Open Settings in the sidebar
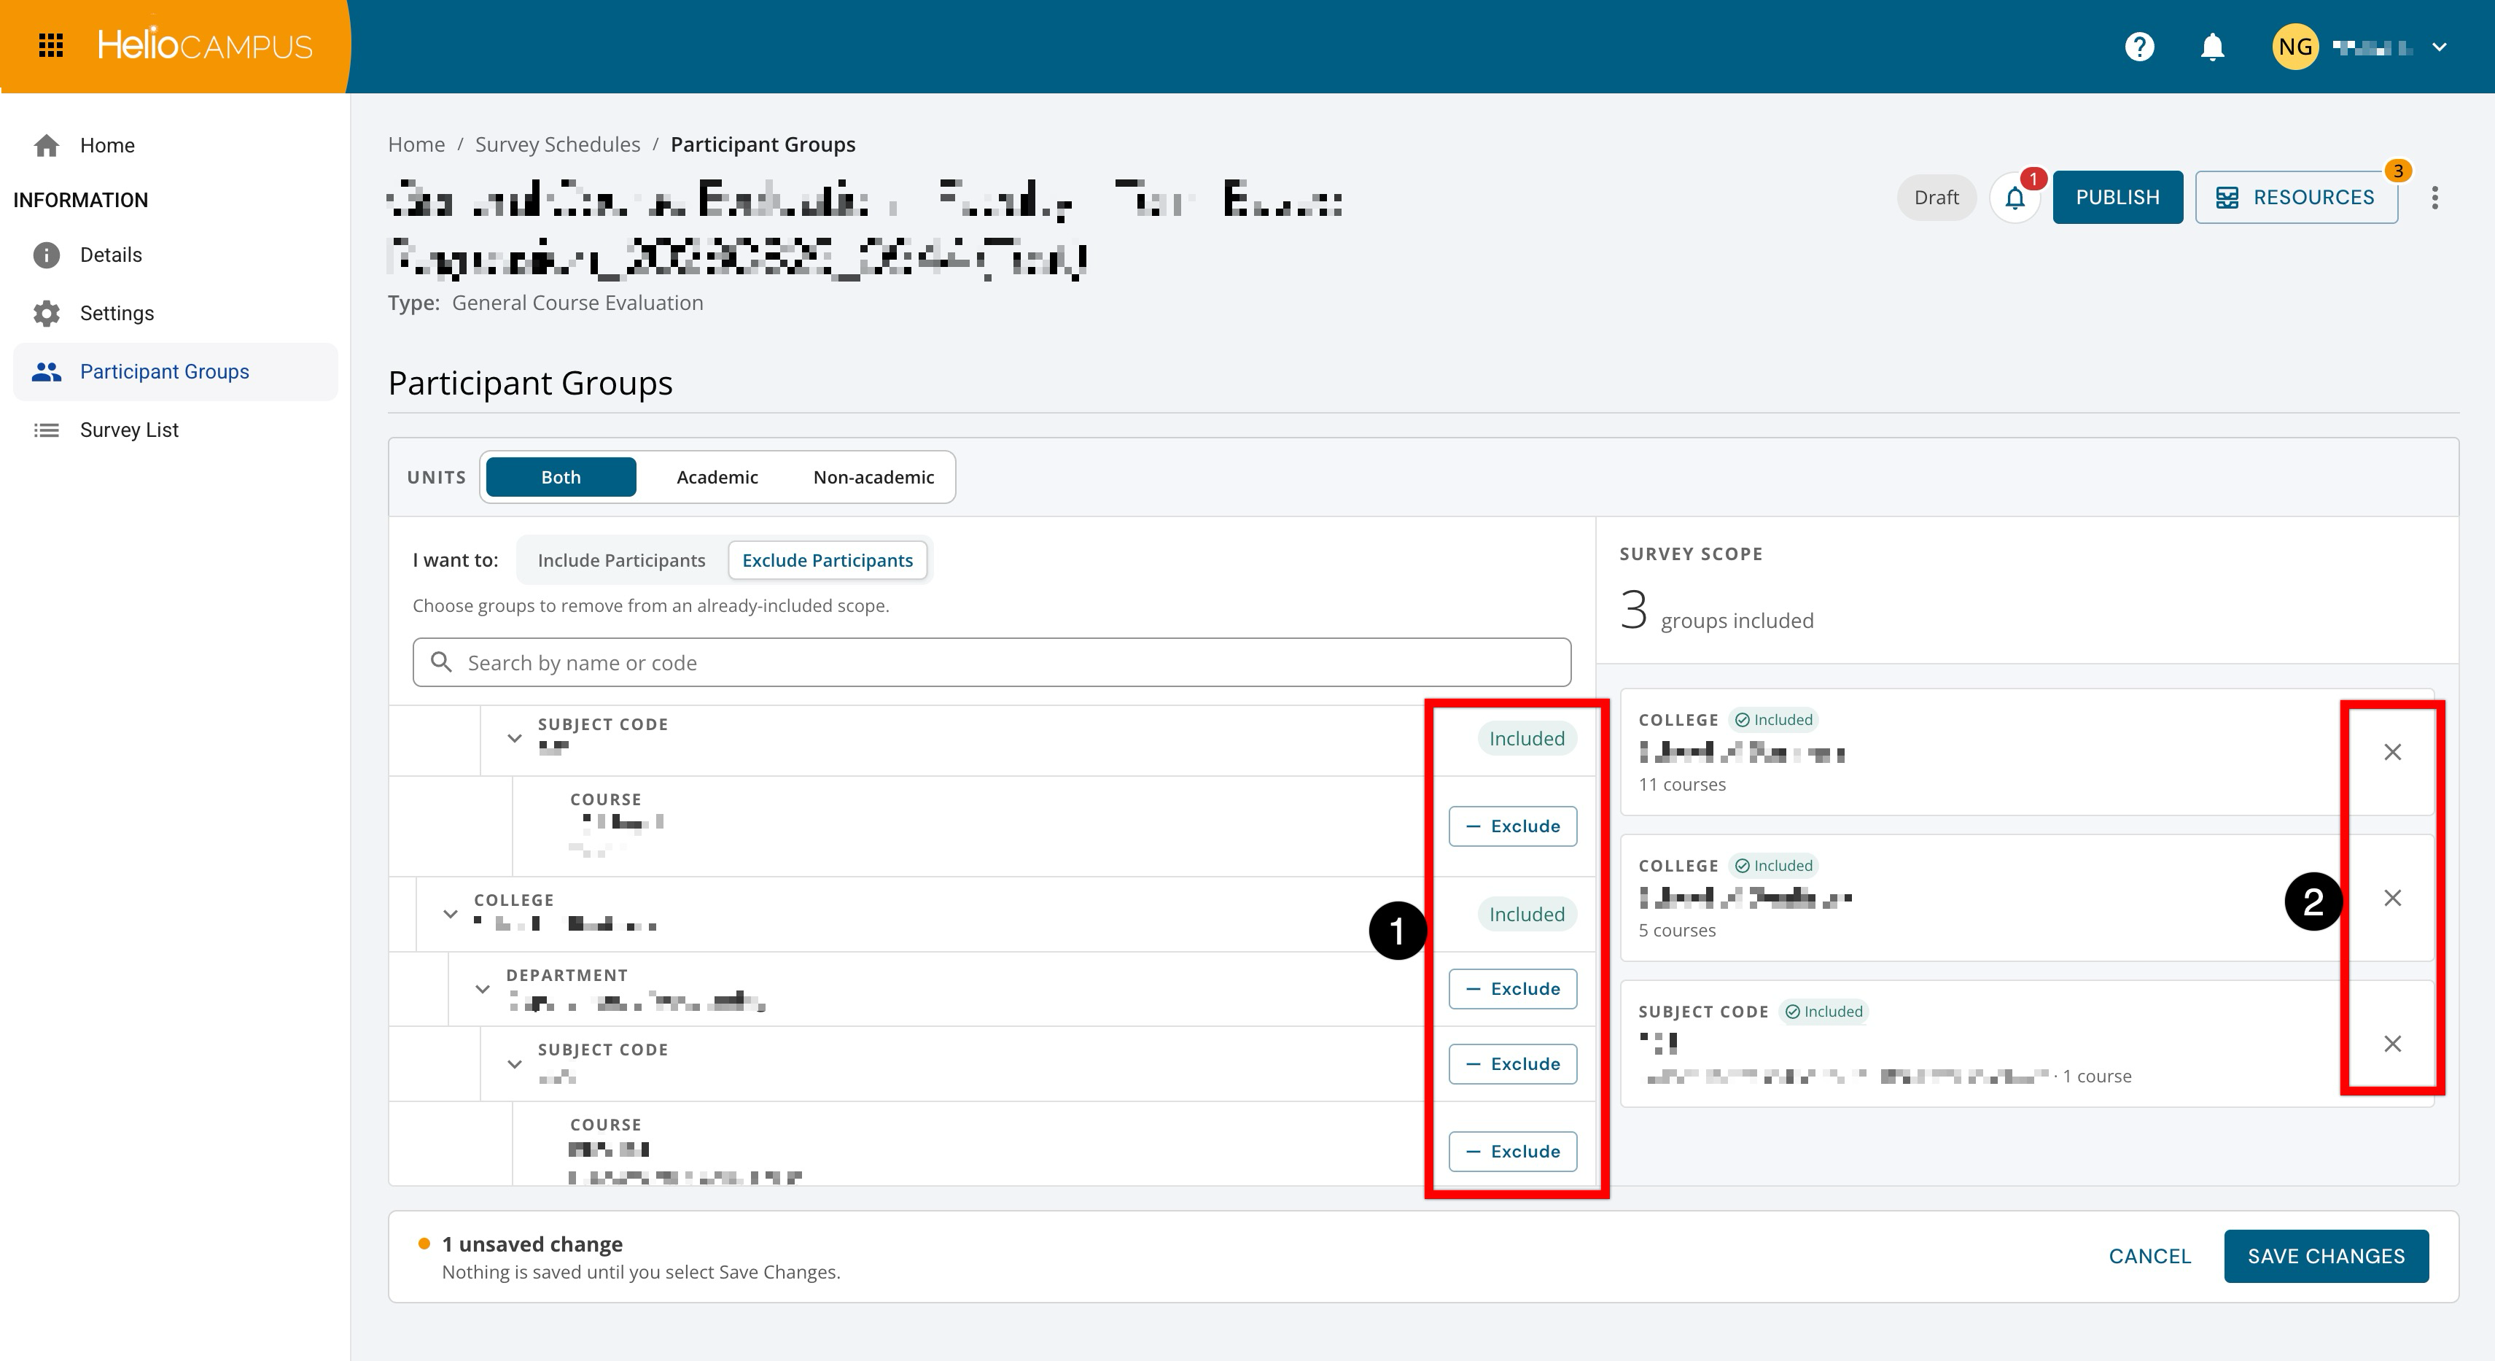2495x1361 pixels. point(175,313)
